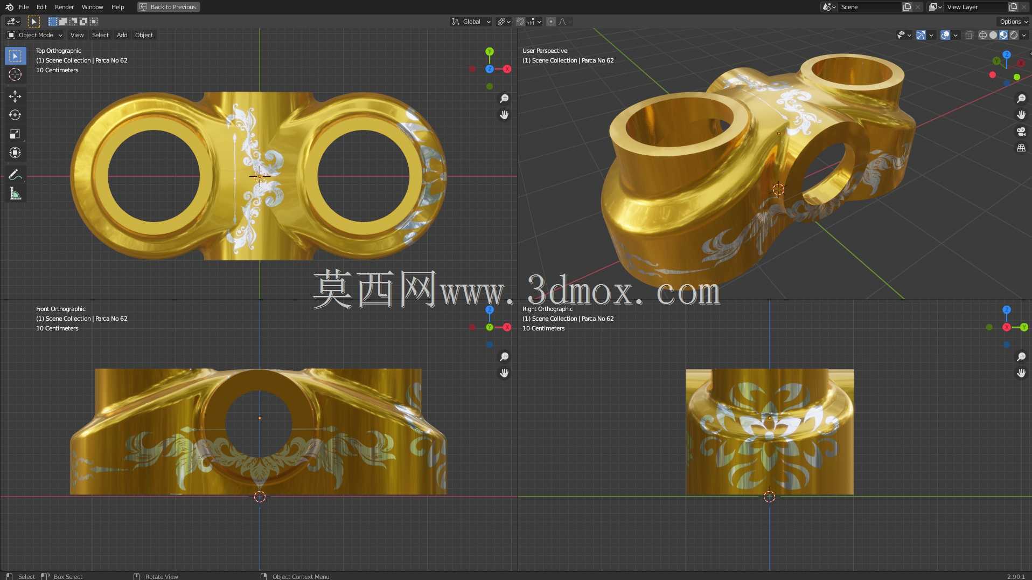
Task: Click the Blender logo icon
Action: click(x=9, y=7)
